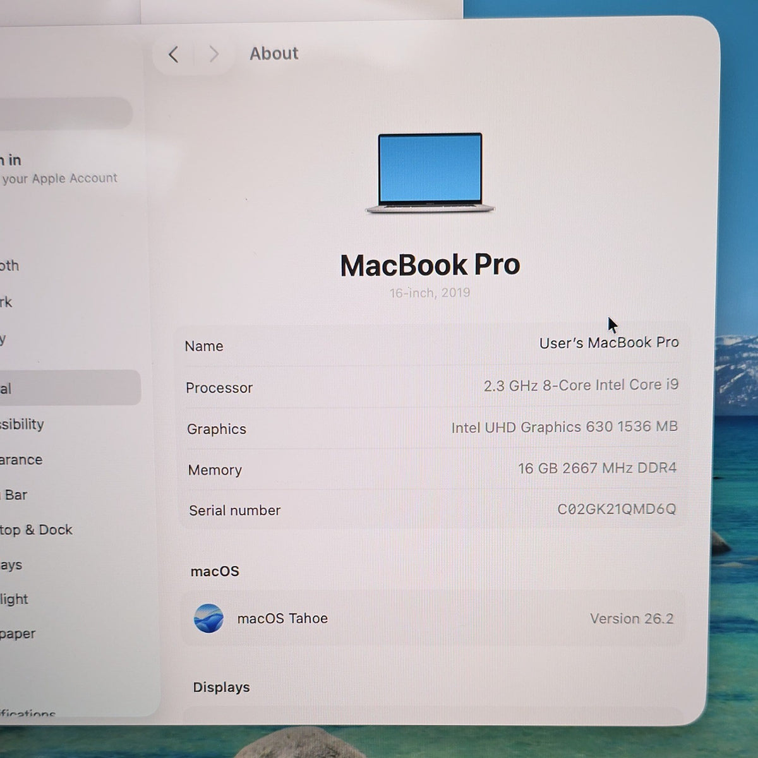Screen dimensions: 758x758
Task: Click the '16-inch, 2019' subtitle
Action: click(430, 293)
